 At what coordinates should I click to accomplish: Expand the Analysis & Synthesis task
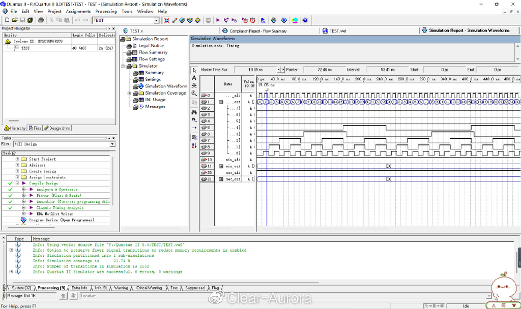click(x=24, y=189)
